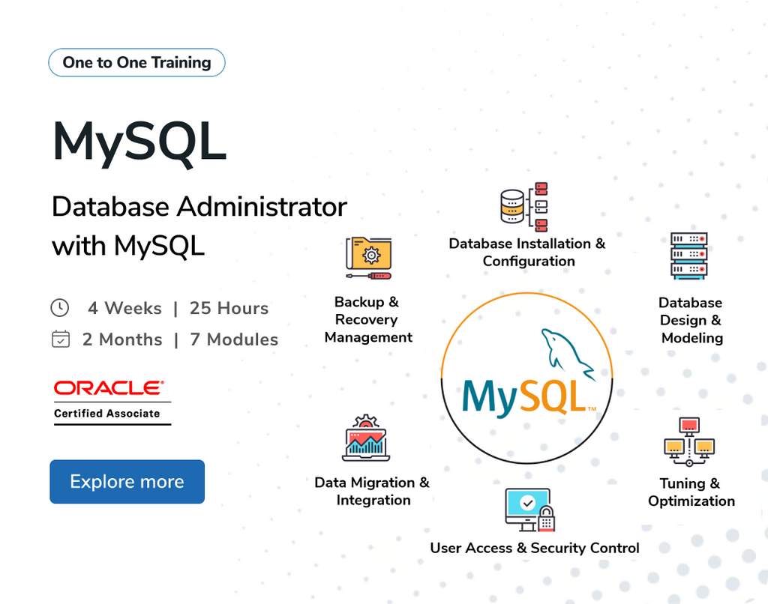Click the MySQL course title heading

pyautogui.click(x=139, y=142)
